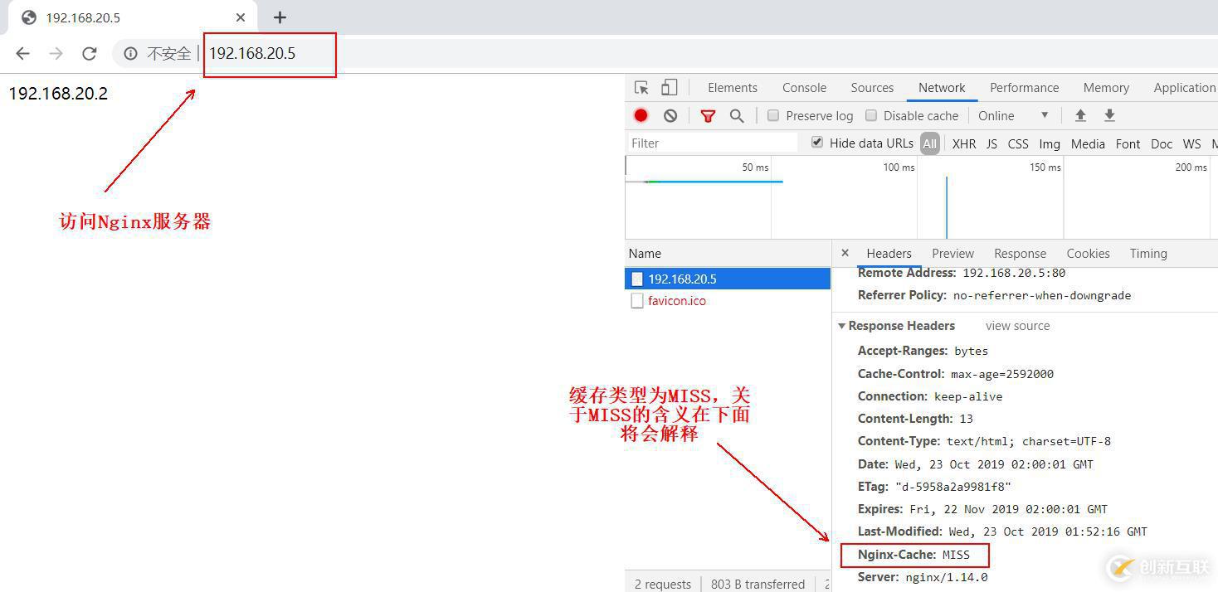This screenshot has width=1218, height=592.
Task: Open the Online throttling dropdown
Action: [1012, 115]
